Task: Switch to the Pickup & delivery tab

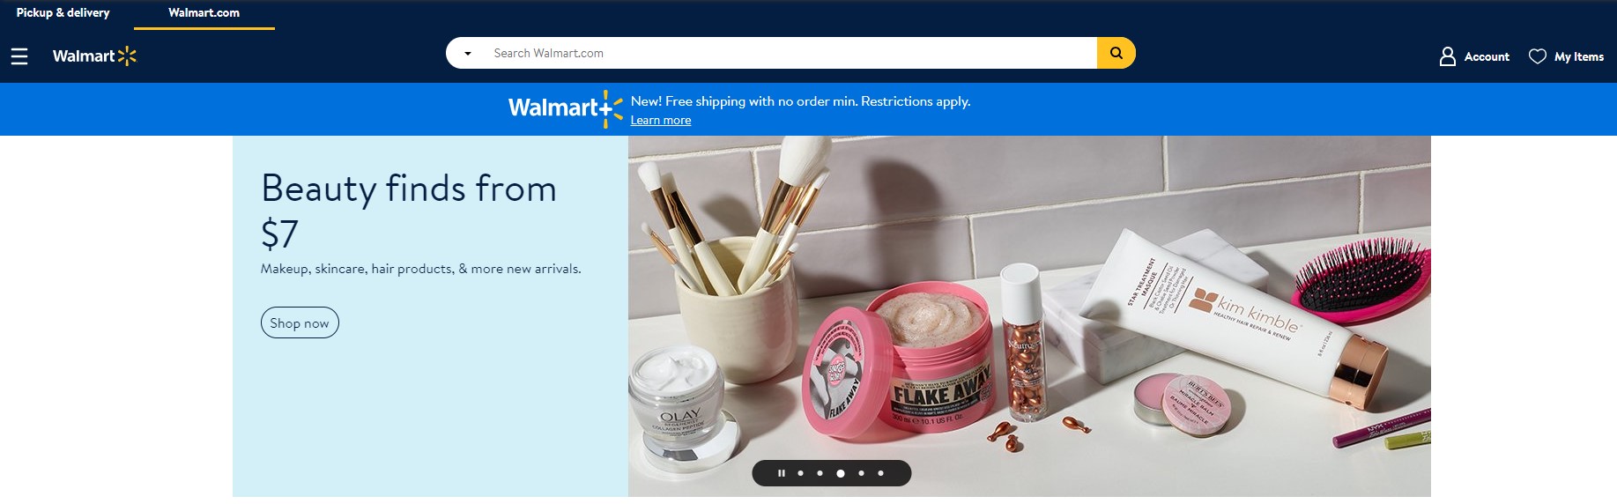Action: [63, 13]
